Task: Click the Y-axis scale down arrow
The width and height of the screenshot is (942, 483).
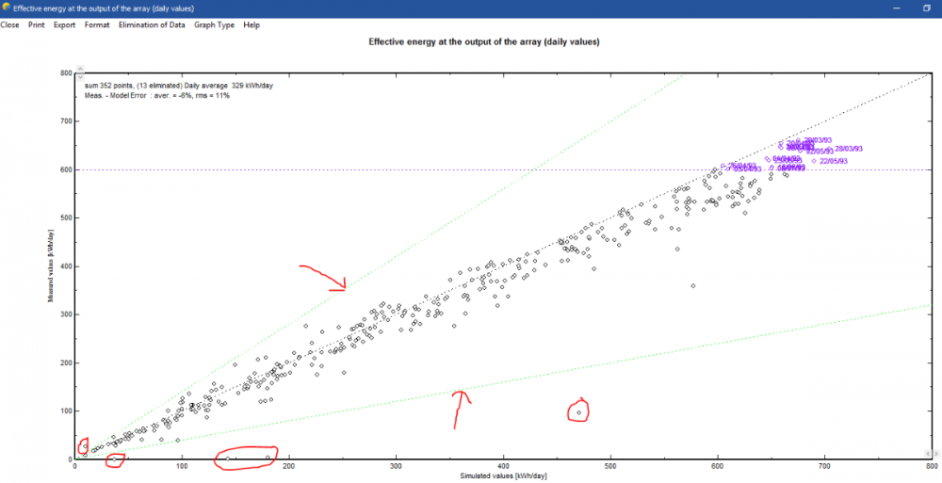Action: click(x=80, y=77)
